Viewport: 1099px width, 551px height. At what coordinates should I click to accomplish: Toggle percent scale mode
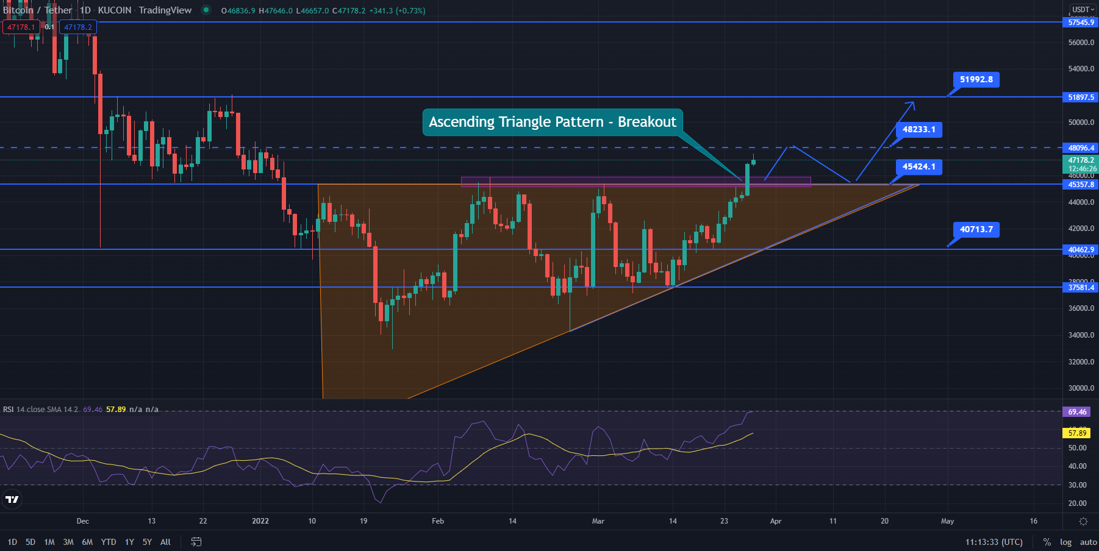(x=1047, y=542)
